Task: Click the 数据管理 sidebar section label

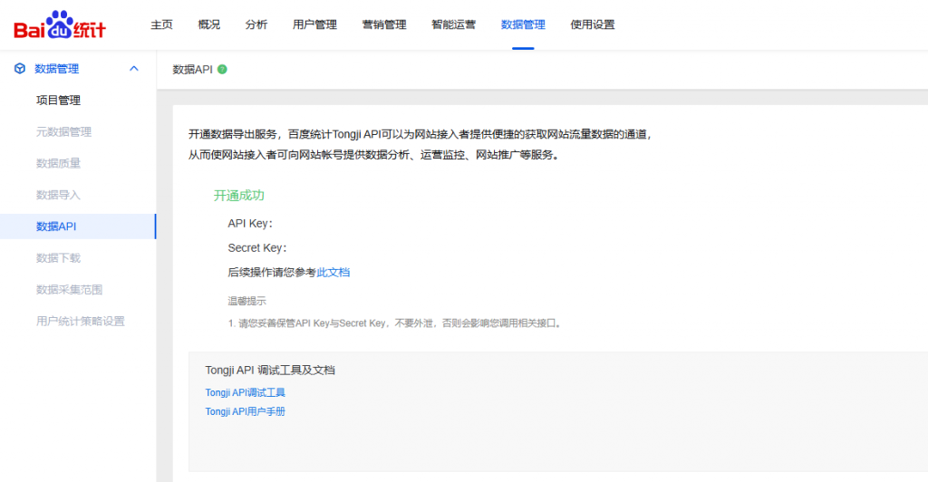Action: pos(57,69)
